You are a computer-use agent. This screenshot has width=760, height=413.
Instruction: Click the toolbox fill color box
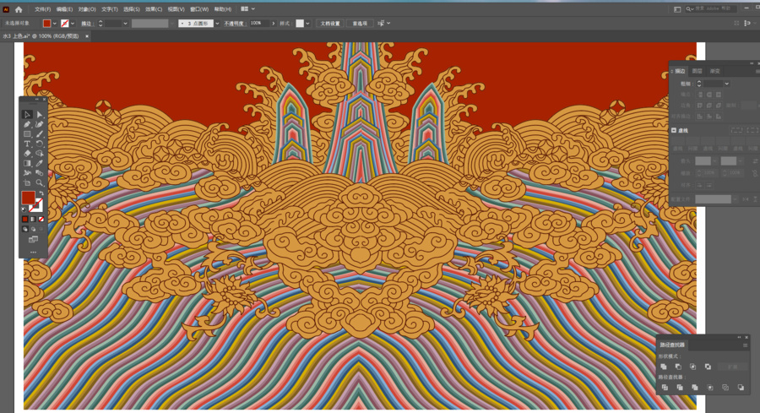click(28, 198)
